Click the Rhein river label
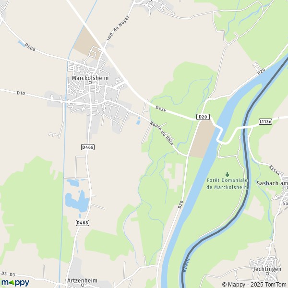This screenshot has width=288, height=288. point(186,265)
